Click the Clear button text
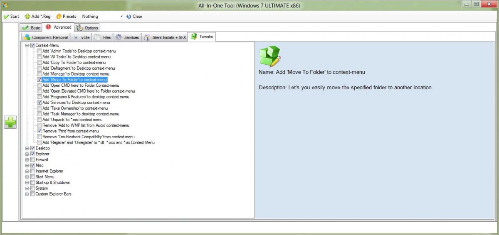Image resolution: width=499 pixels, height=235 pixels. pos(138,17)
